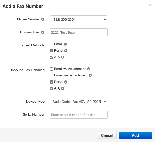Enable the Email method checkbox
The width and height of the screenshot is (155, 142).
51,44
